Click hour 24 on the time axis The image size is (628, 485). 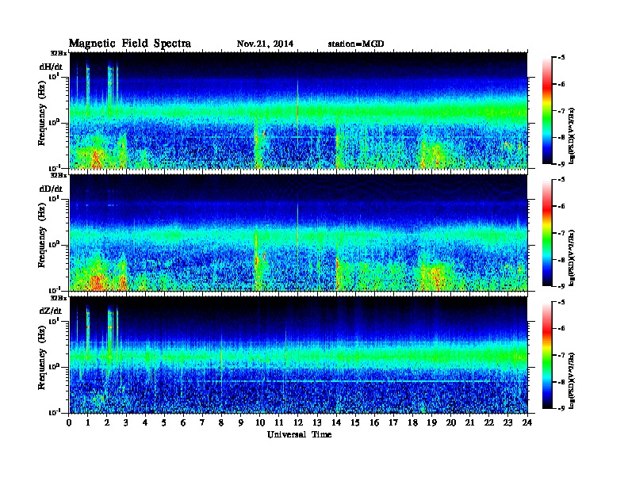pos(527,423)
